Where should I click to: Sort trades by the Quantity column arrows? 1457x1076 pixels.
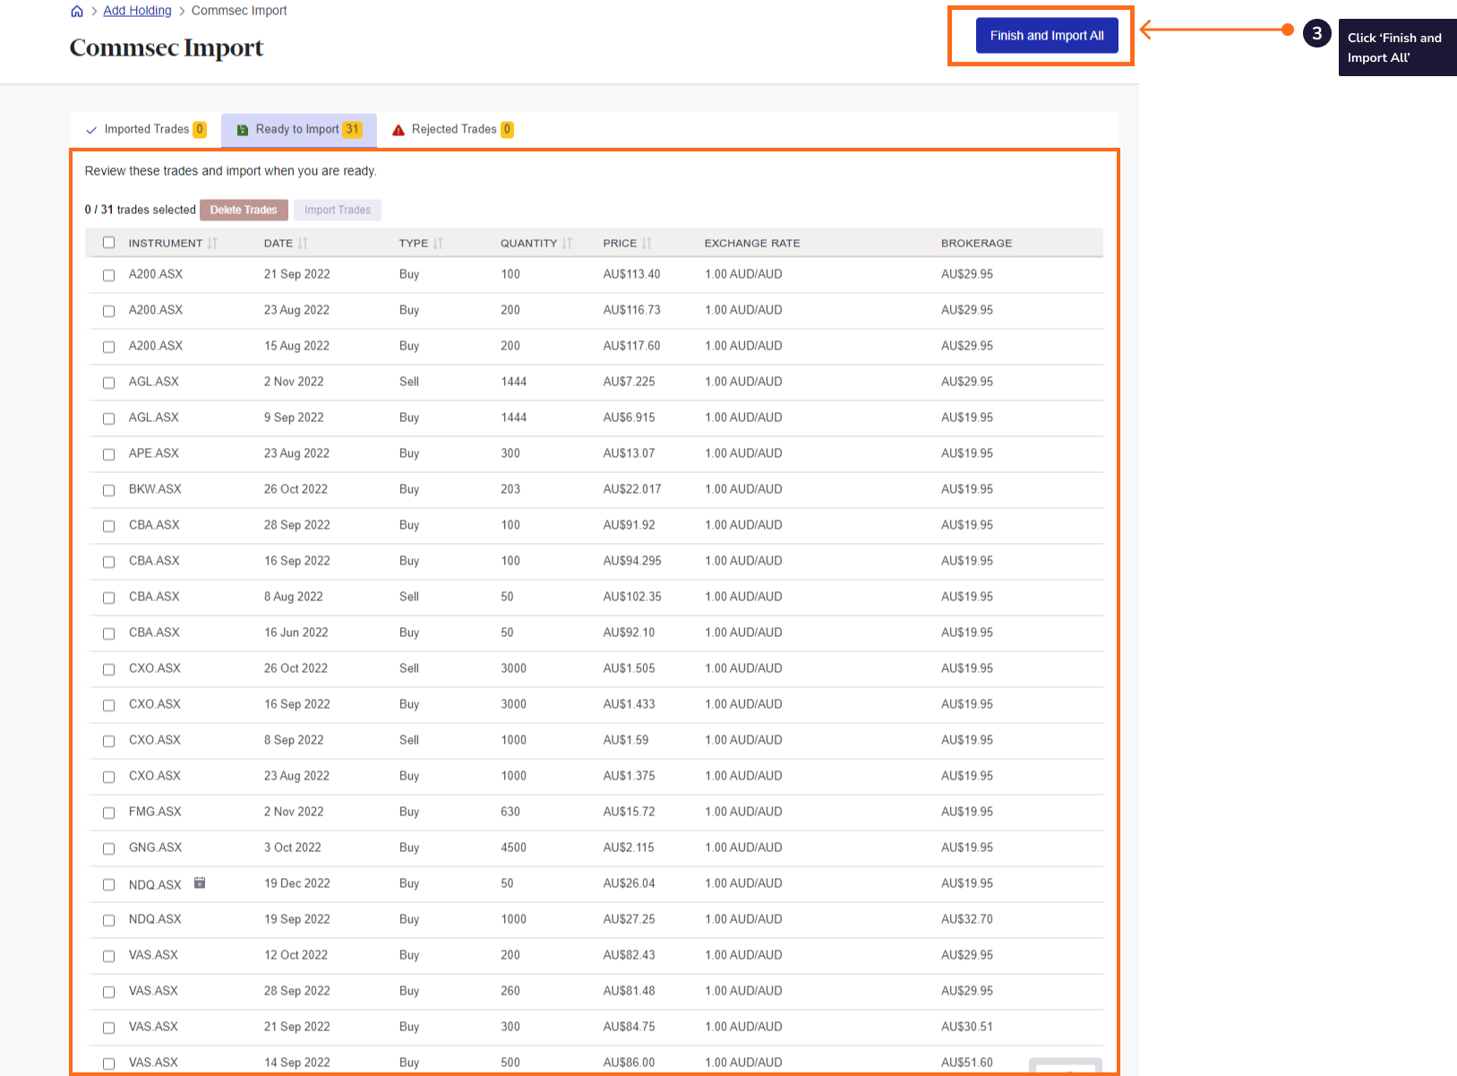[x=567, y=243]
